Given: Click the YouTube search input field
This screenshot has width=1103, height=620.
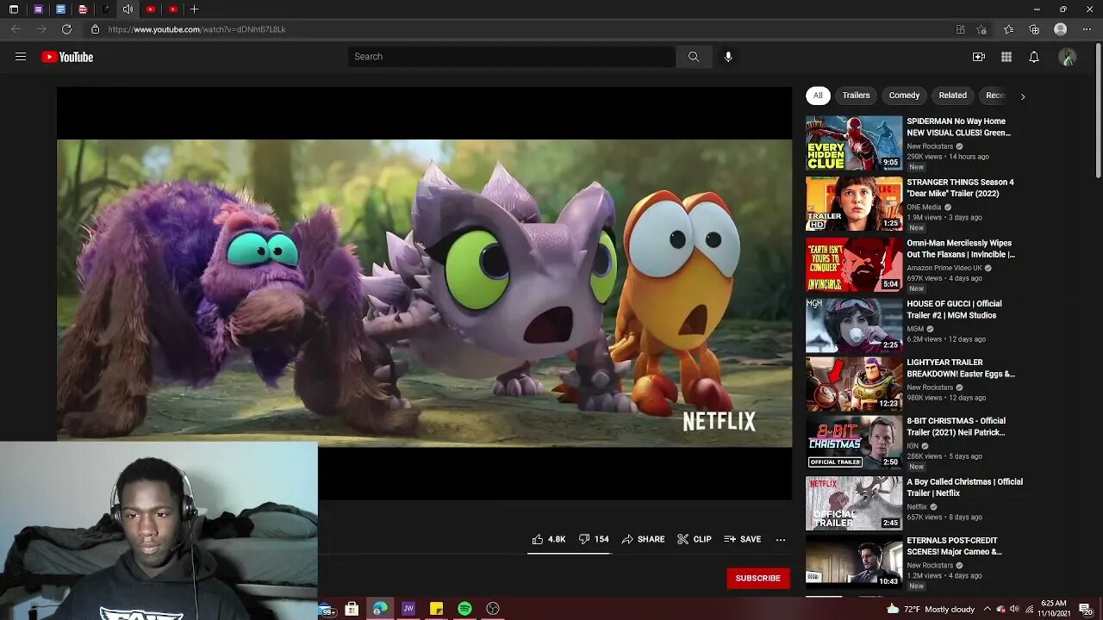Looking at the screenshot, I should coord(512,57).
